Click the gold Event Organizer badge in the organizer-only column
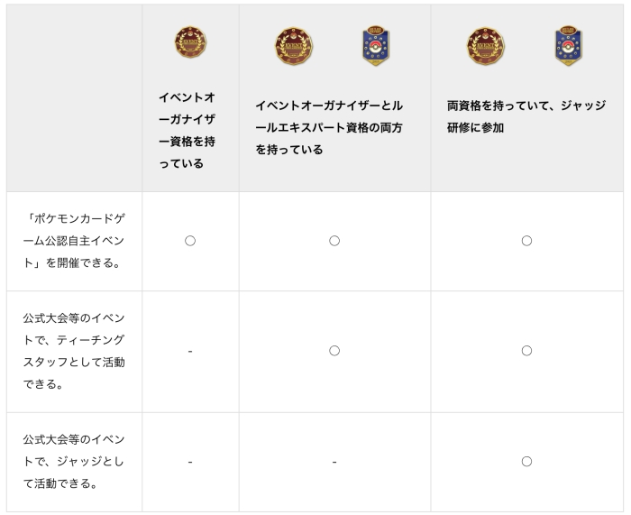This screenshot has width=631, height=515. point(190,42)
